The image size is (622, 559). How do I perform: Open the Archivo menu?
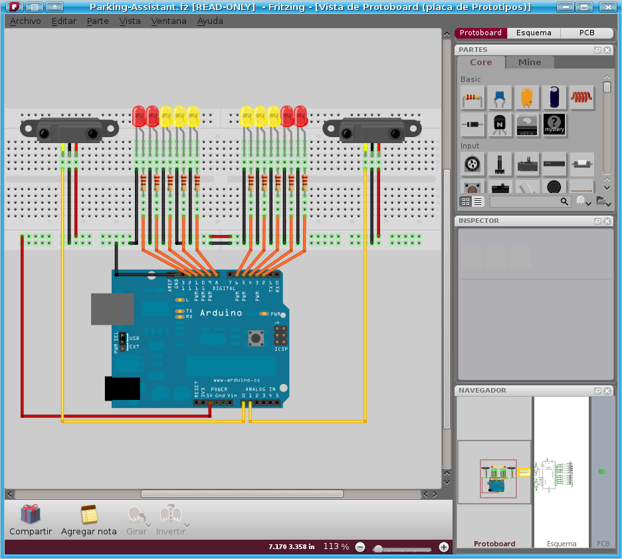click(25, 21)
